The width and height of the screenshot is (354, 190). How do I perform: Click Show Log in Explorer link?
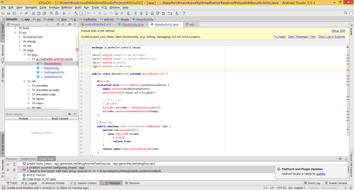pyautogui.click(x=332, y=37)
